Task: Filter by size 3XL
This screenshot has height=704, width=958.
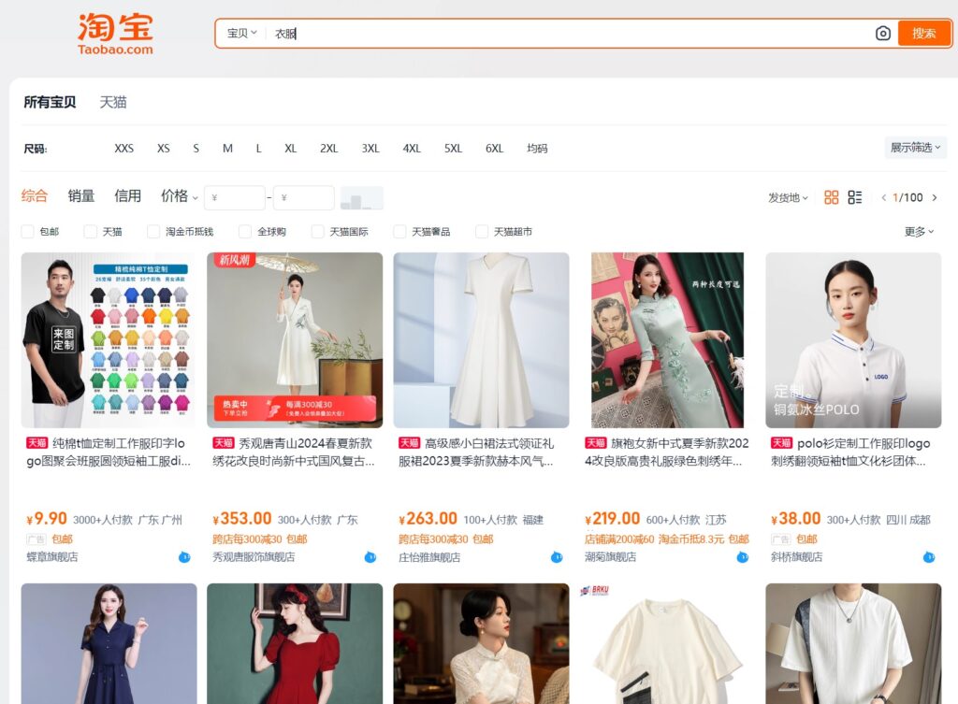Action: pos(370,149)
